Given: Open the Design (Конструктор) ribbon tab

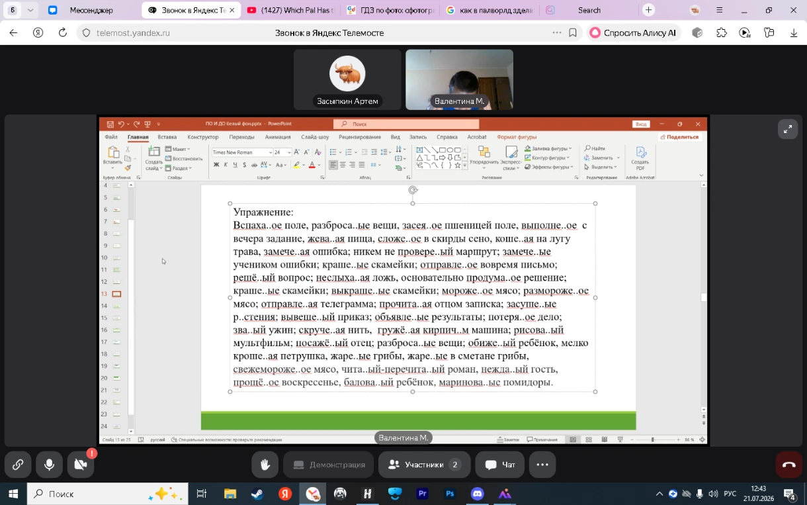Looking at the screenshot, I should pyautogui.click(x=202, y=137).
